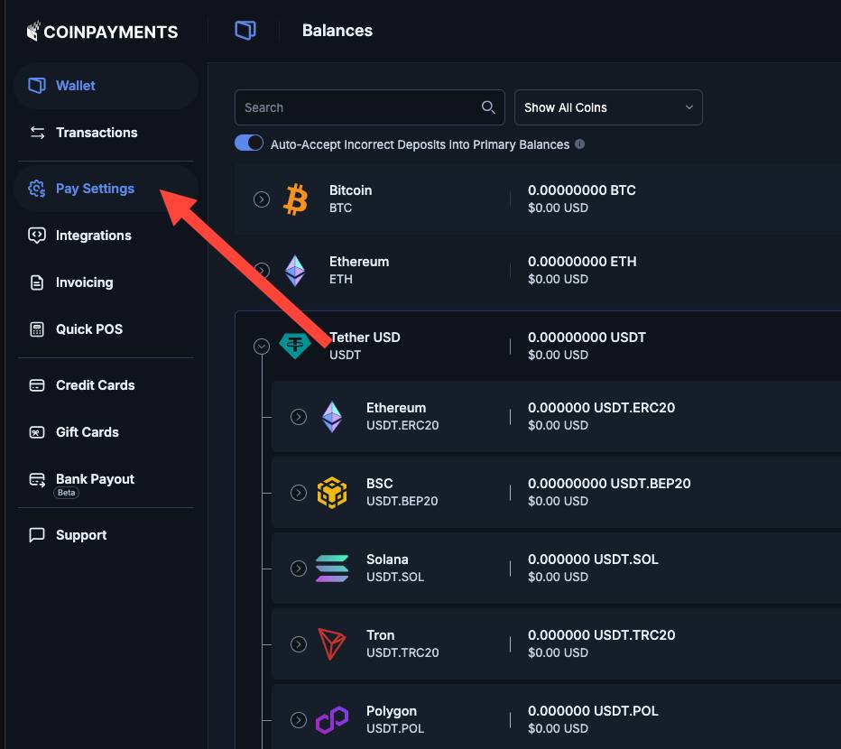The height and width of the screenshot is (749, 841).
Task: Toggle Auto-Accept Incorrect Deposits switch
Action: coord(249,143)
